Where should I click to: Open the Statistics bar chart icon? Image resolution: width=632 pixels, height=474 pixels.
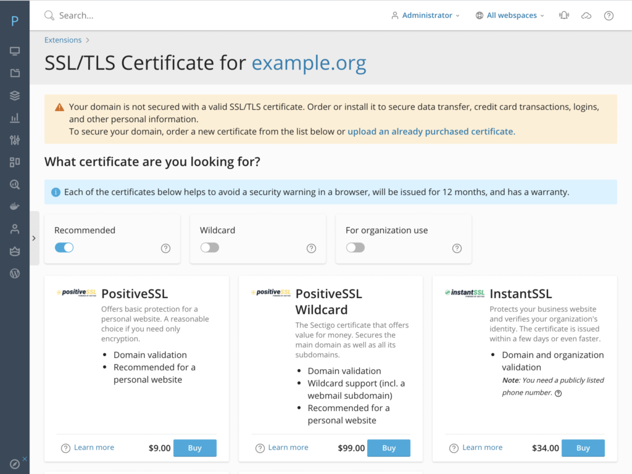tap(15, 118)
